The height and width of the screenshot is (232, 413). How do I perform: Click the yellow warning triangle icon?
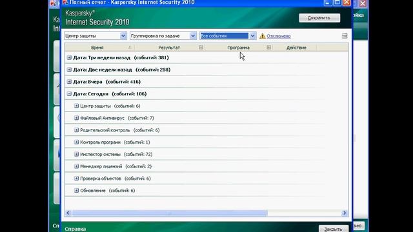pos(263,36)
